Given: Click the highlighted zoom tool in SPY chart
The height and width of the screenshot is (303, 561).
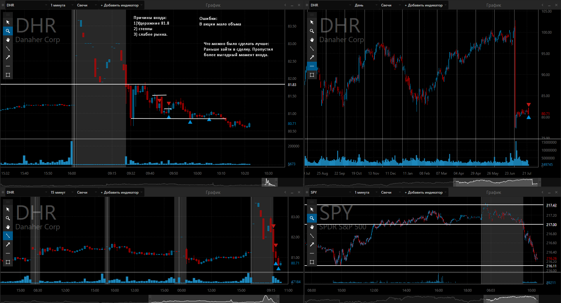Looking at the screenshot, I should click(x=312, y=218).
